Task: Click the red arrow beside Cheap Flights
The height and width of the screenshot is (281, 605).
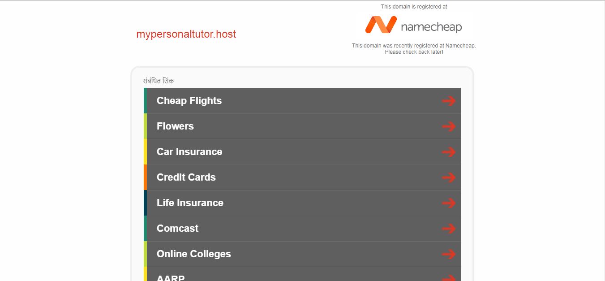Action: pos(448,101)
